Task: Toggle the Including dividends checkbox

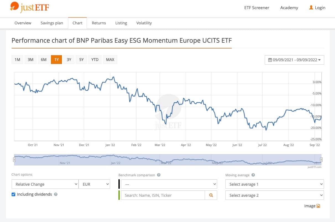Action: click(x=13, y=194)
